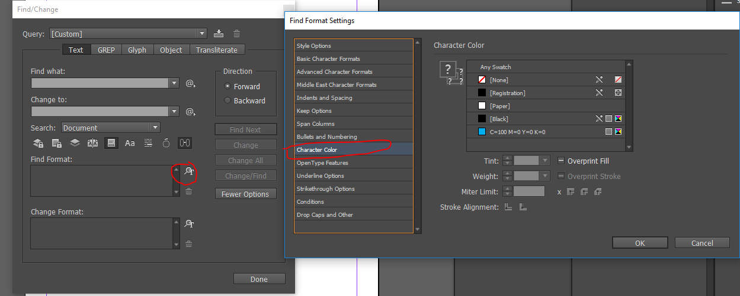This screenshot has height=296, width=740.
Task: Switch to the GREP tab
Action: tap(107, 50)
